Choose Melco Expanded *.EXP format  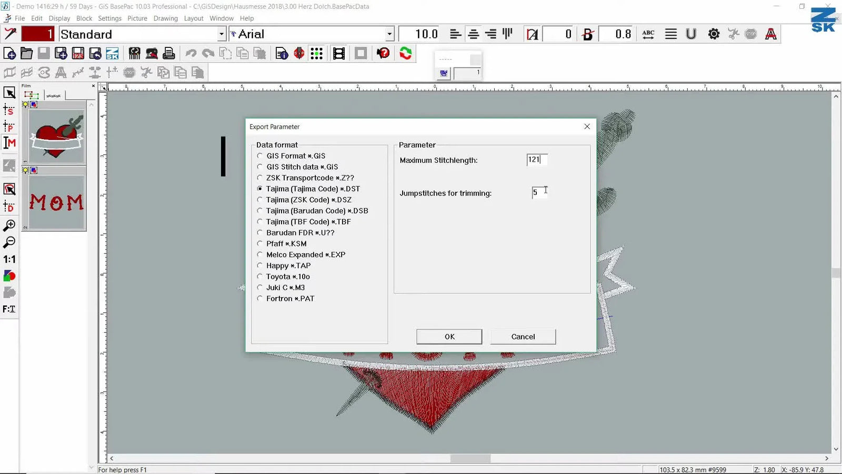point(260,254)
